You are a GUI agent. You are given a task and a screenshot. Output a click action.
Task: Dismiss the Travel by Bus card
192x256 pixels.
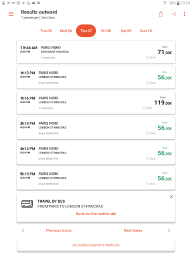tap(171, 197)
